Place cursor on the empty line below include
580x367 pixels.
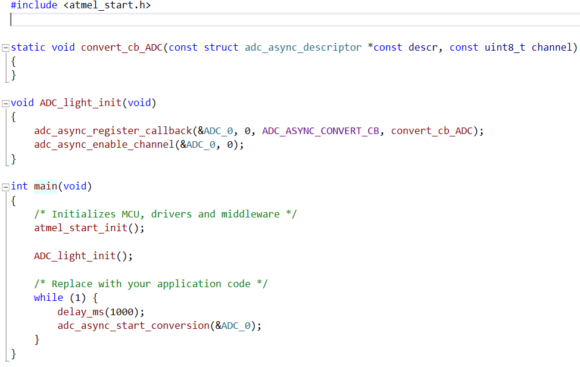(x=12, y=19)
